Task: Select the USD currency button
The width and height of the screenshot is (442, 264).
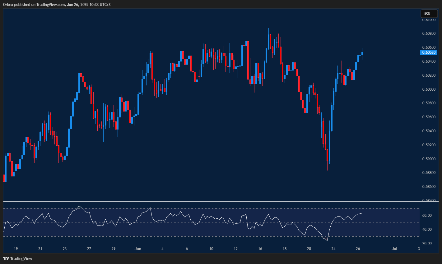Action: coord(429,14)
